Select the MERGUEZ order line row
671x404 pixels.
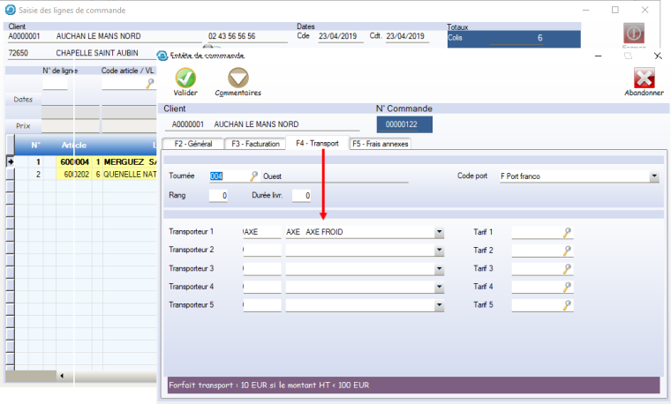[106, 162]
